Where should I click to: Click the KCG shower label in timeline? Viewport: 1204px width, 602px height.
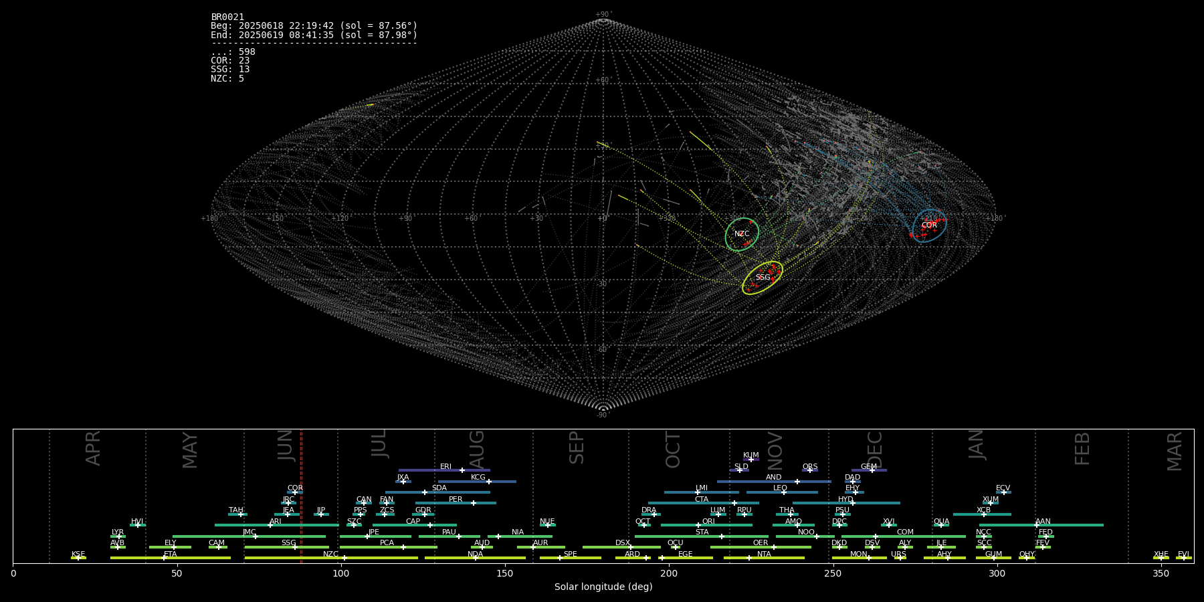pyautogui.click(x=478, y=478)
